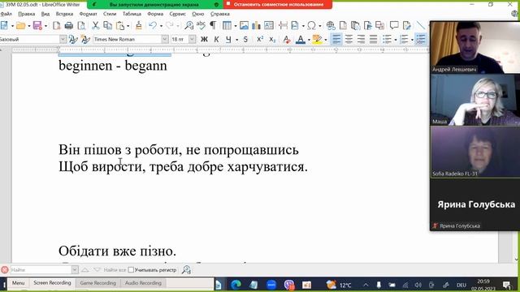Open the font color dropdown arrow
The width and height of the screenshot is (520, 292).
(x=309, y=40)
